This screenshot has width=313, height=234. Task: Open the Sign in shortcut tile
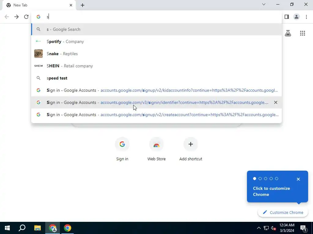click(x=122, y=149)
